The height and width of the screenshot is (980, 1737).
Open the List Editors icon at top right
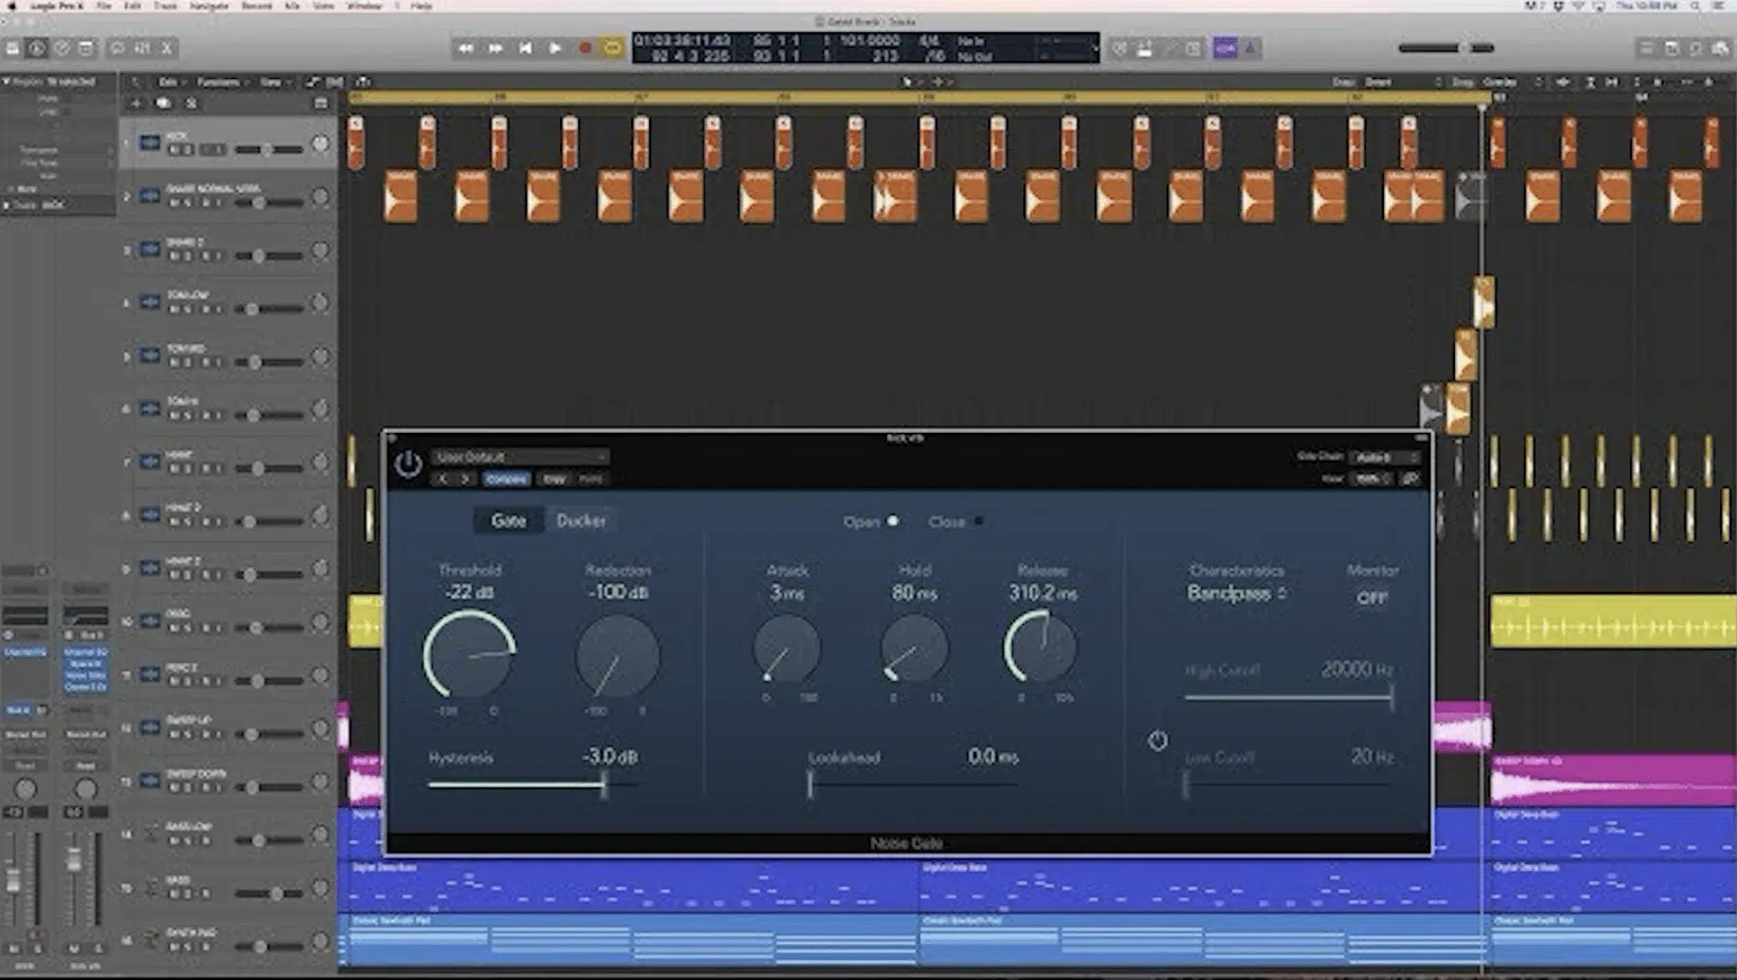[x=1646, y=47]
